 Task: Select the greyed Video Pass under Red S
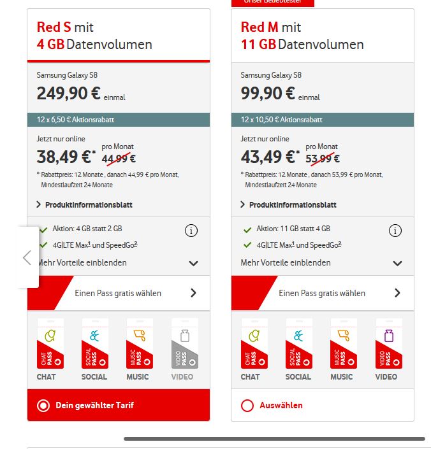click(x=185, y=344)
